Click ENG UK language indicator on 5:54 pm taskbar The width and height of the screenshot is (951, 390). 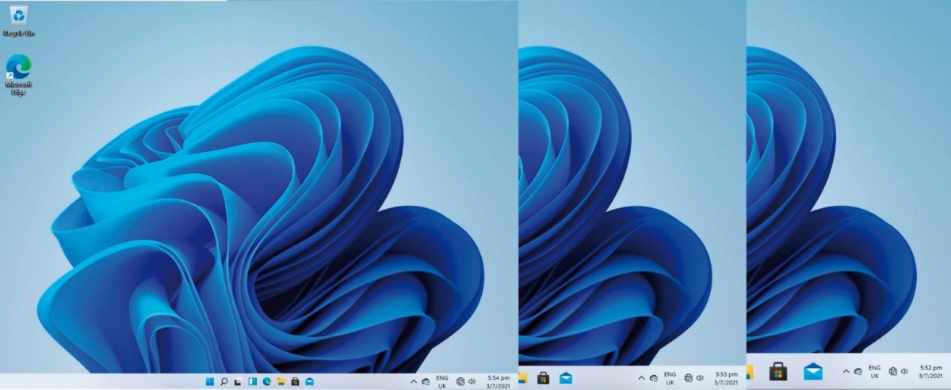click(x=442, y=381)
